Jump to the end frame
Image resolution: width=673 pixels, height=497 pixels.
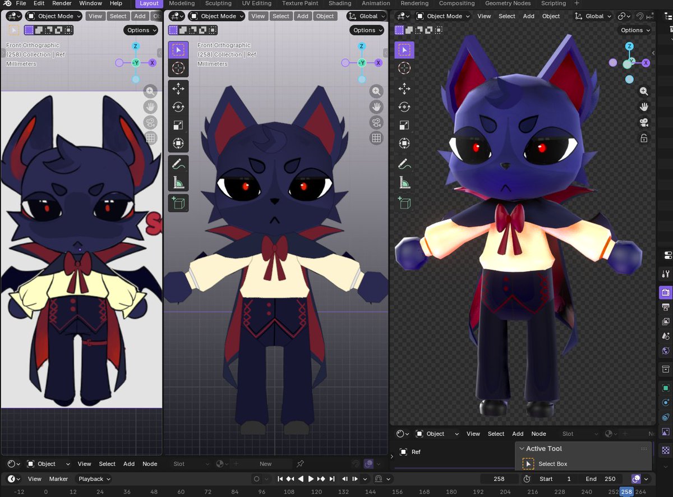pyautogui.click(x=332, y=479)
